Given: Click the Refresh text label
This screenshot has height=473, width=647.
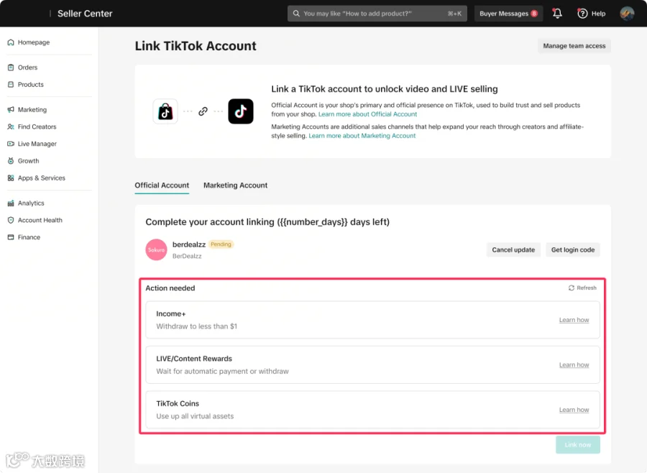Looking at the screenshot, I should click(587, 288).
